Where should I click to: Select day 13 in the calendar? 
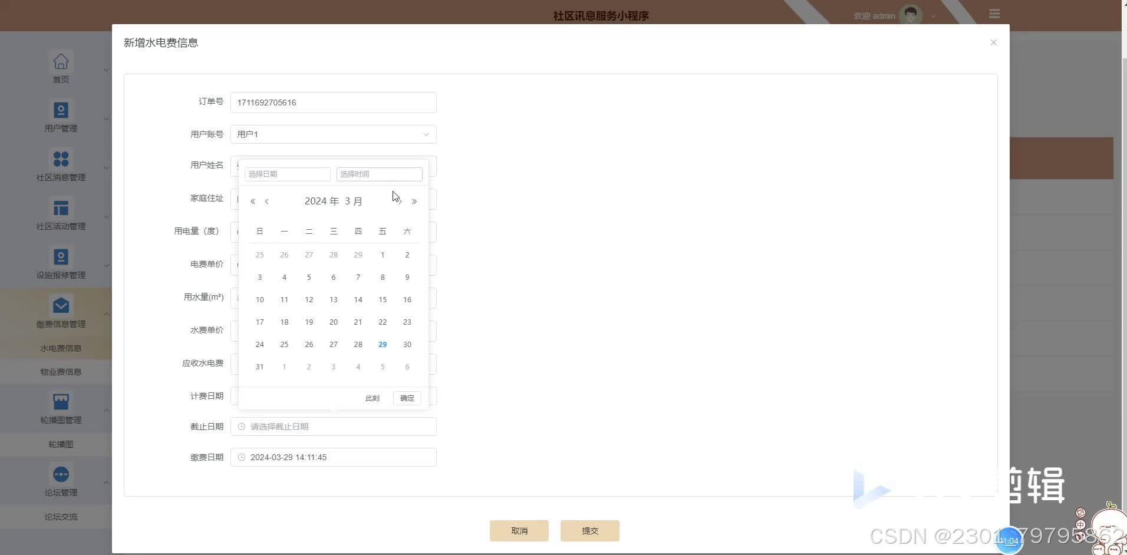pyautogui.click(x=334, y=300)
